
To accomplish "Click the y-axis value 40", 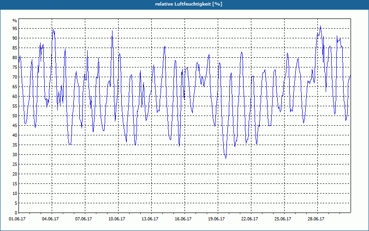I will click(x=15, y=135).
